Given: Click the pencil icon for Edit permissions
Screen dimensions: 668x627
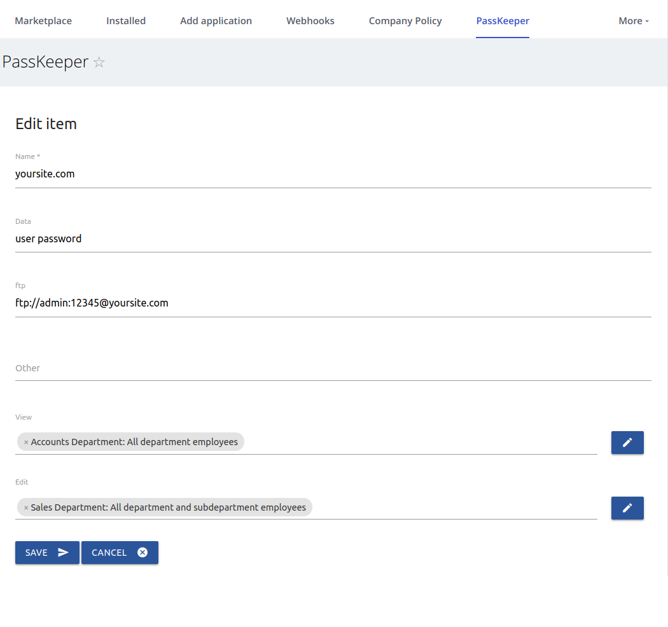Looking at the screenshot, I should click(627, 508).
